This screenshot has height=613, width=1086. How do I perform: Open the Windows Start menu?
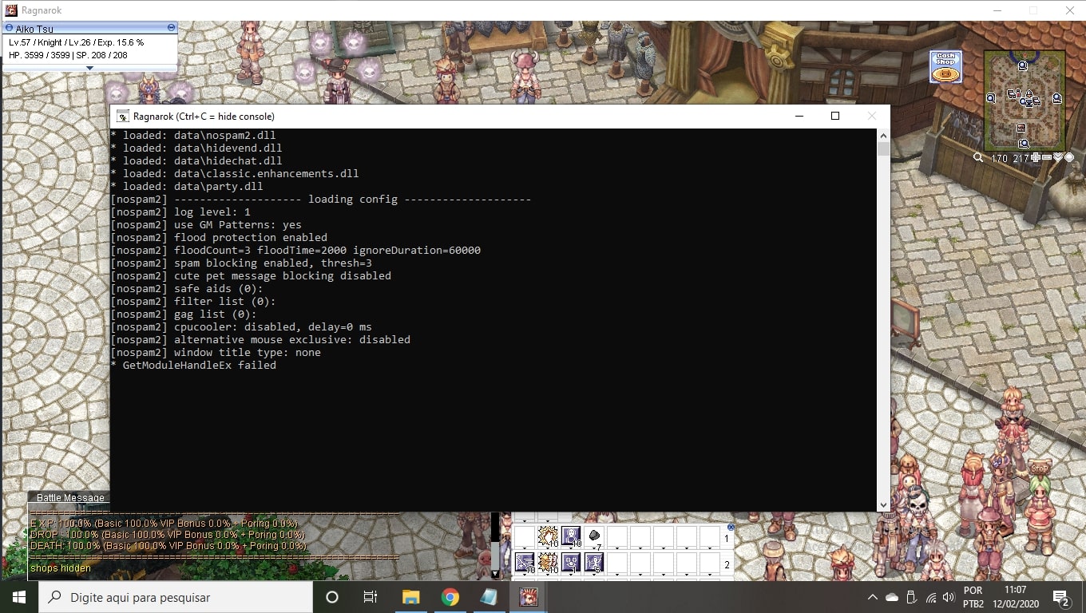click(x=19, y=597)
